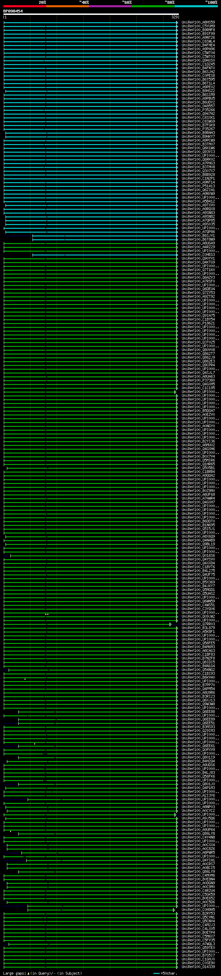Click the UniRef100_A8PWR5 label
Viewport: 221px width, 976px height.
[198, 852]
